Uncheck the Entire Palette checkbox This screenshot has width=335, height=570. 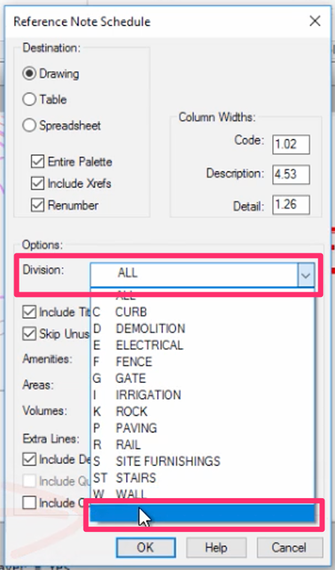[x=37, y=162]
